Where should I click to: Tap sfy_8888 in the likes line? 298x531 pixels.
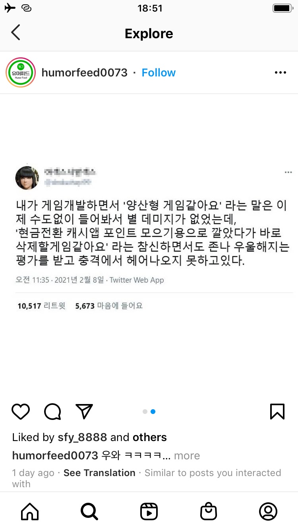82,437
